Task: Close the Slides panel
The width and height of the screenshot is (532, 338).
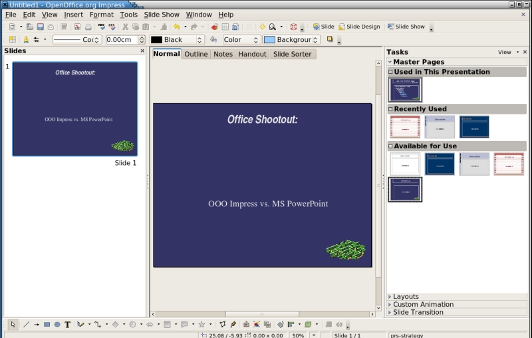Action: coord(142,51)
